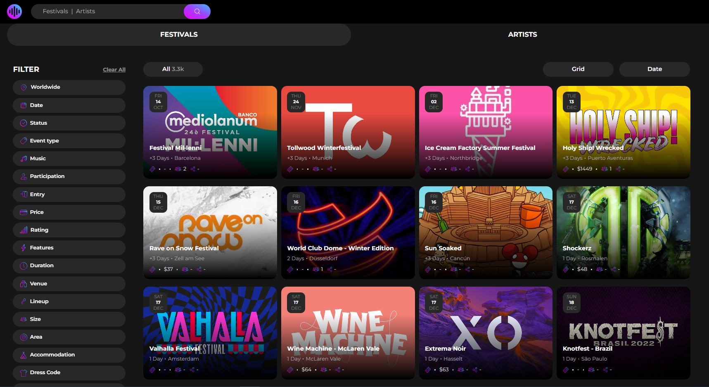Click the Area target icon

(x=24, y=337)
